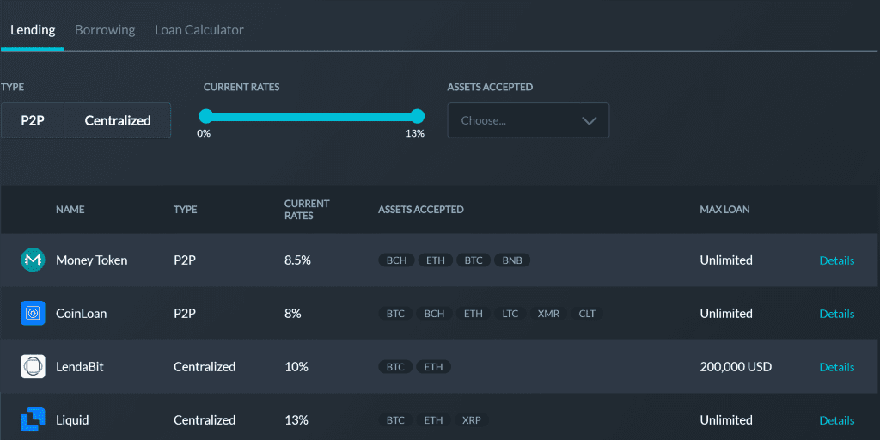
Task: Click the LendaBit logo icon
Action: [33, 367]
